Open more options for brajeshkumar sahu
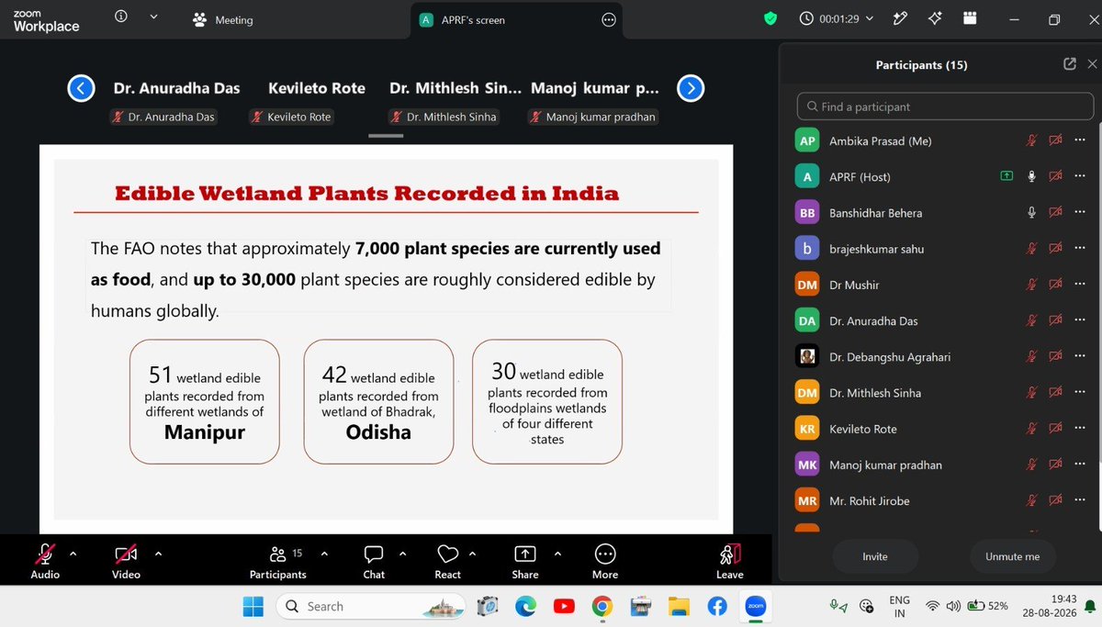The height and width of the screenshot is (627, 1102). point(1080,248)
